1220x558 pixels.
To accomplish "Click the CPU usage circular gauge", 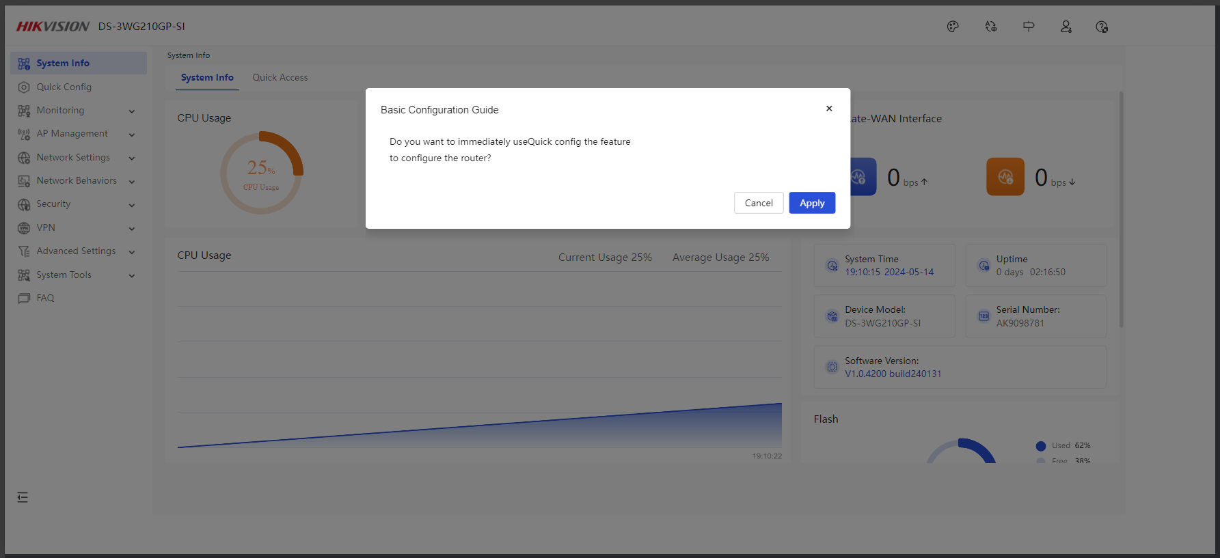I will pyautogui.click(x=261, y=173).
